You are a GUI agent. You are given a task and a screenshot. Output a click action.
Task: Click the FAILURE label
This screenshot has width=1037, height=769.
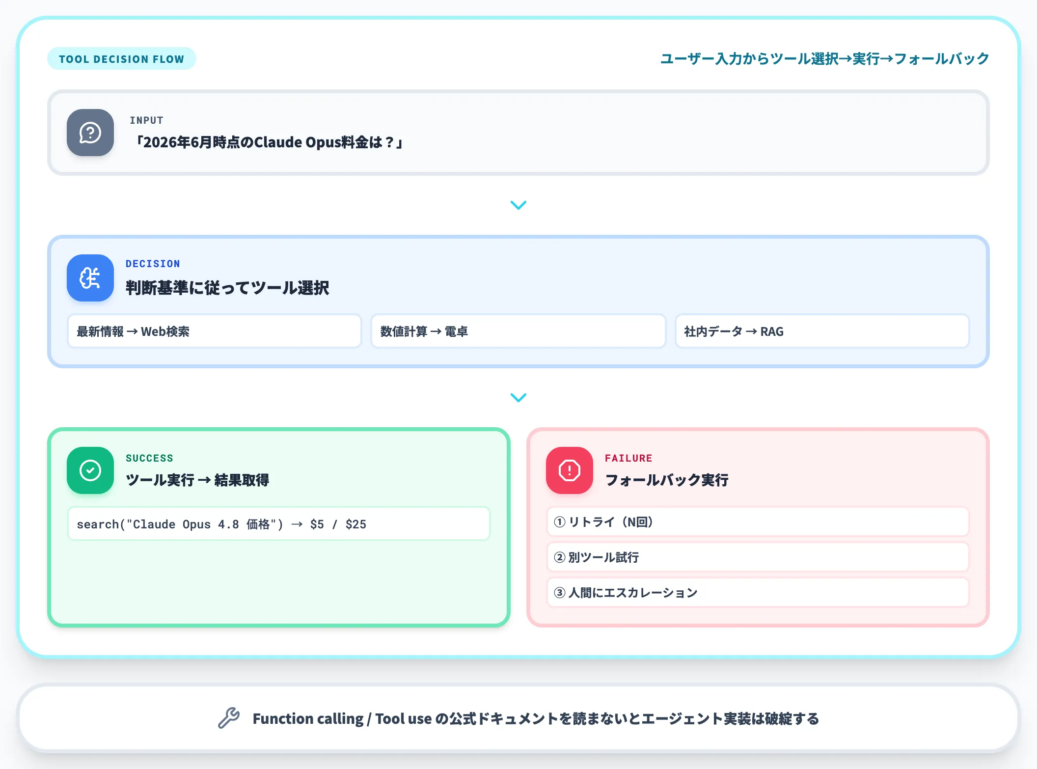coord(628,458)
